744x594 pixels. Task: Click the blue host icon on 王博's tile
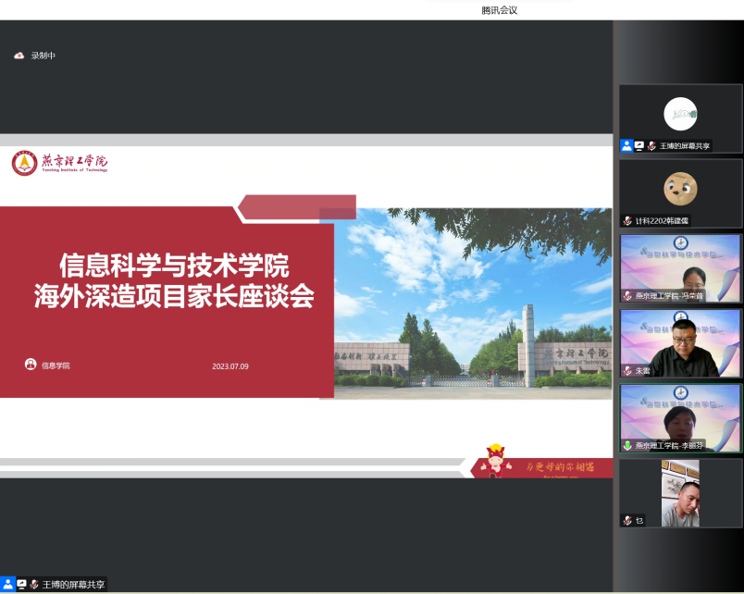pos(626,146)
